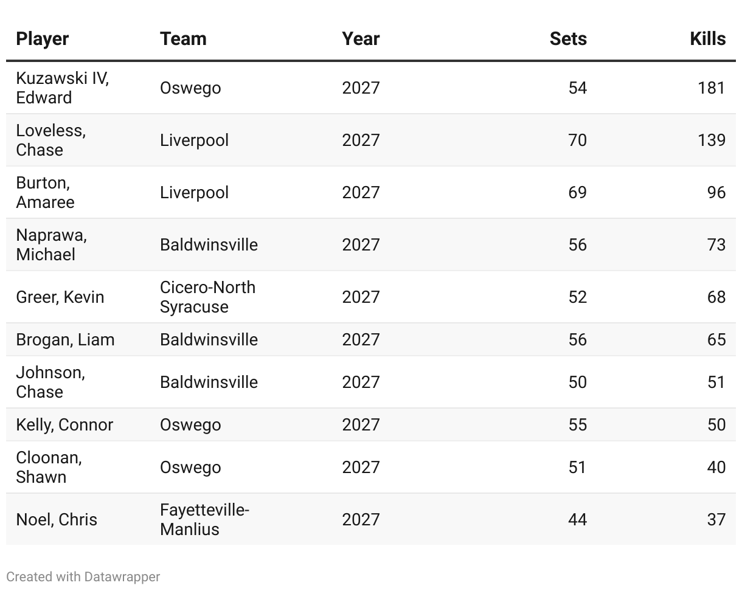
Task: Select Johnson, Chase's player cell
Action: (50, 382)
